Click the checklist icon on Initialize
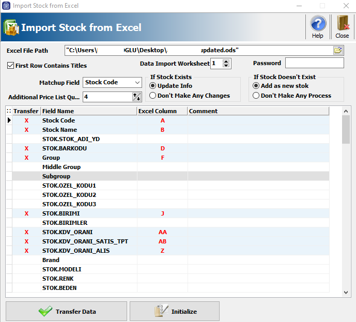356x322 pixels. point(161,311)
